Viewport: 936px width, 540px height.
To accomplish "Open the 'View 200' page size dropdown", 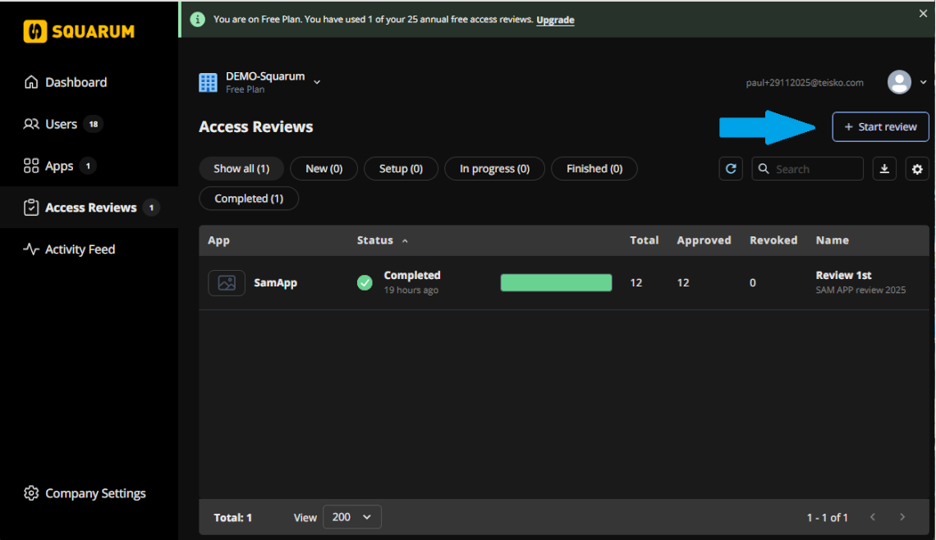I will pos(351,517).
